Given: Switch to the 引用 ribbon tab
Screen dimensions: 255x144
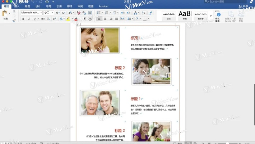Looking at the screenshot, I should point(59,6).
